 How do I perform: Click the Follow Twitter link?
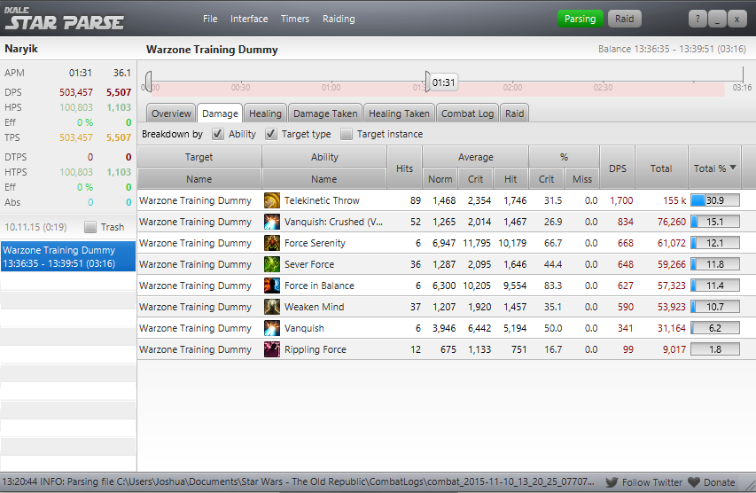[651, 482]
